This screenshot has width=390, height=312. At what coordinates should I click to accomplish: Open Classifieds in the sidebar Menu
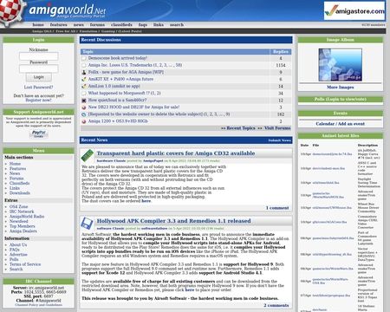(19, 183)
